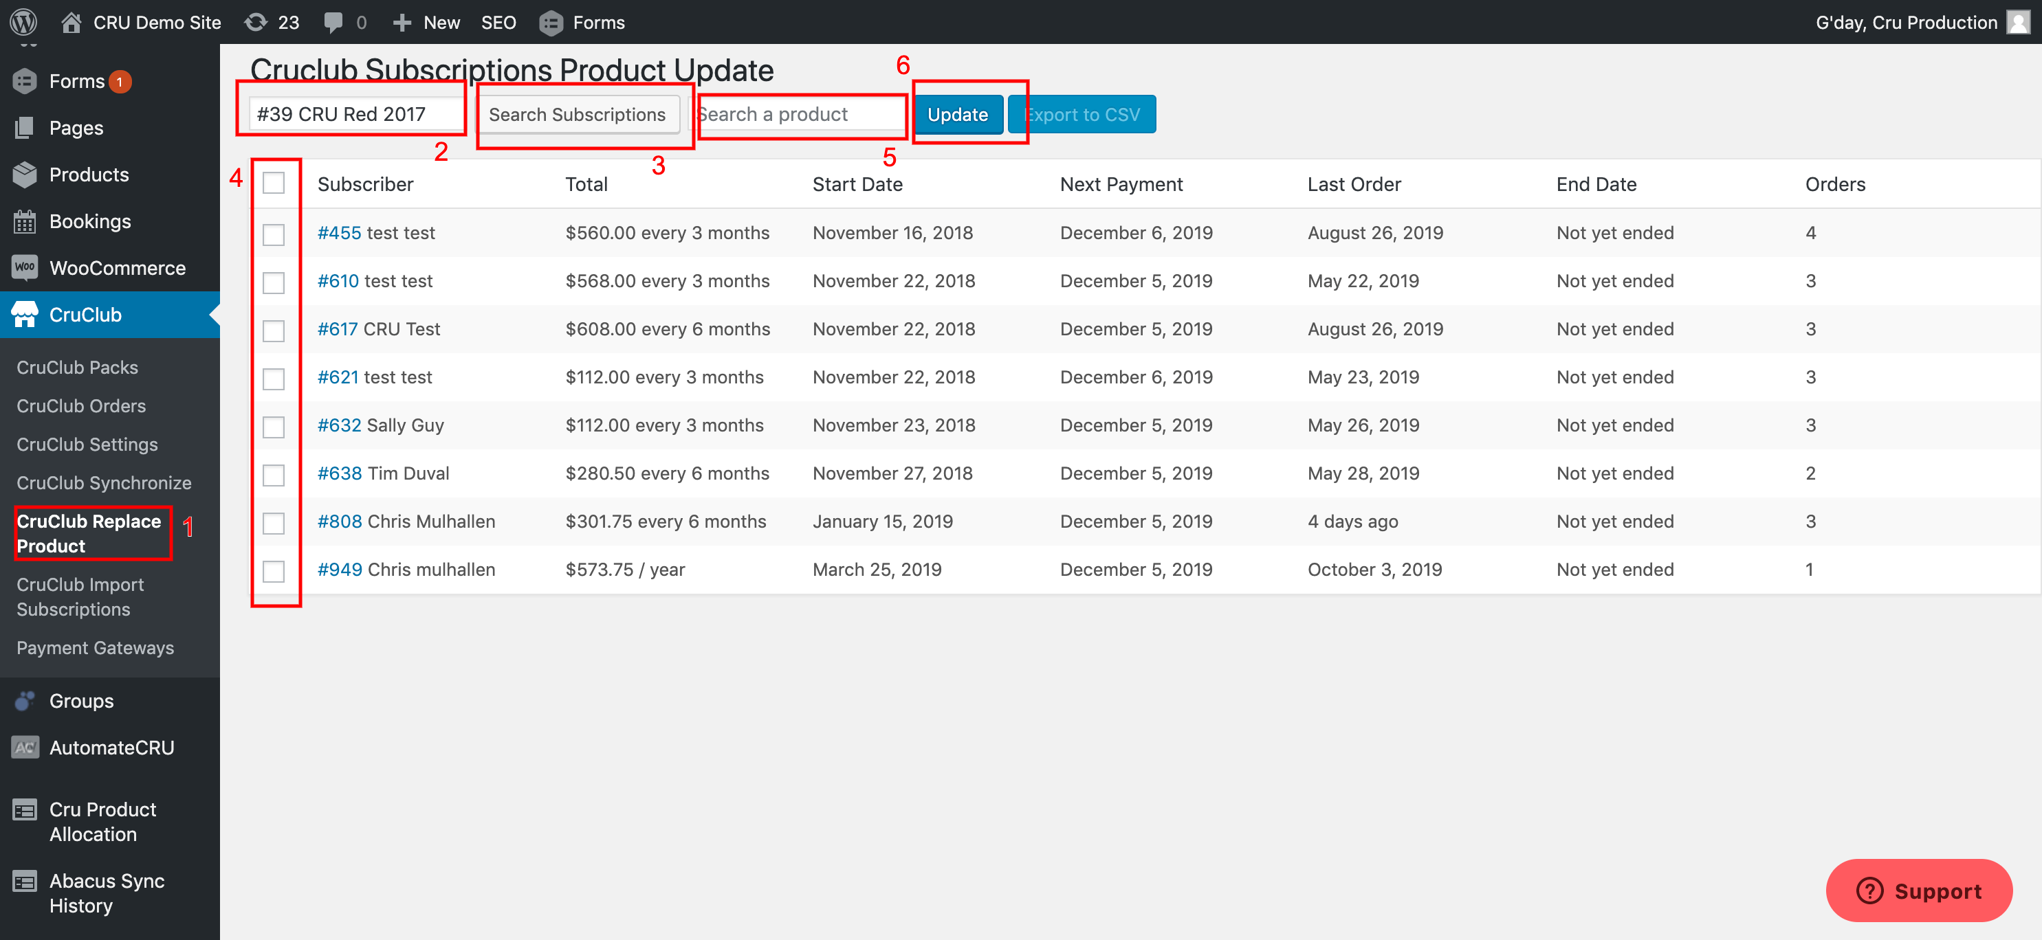Open the SEO admin bar menu
The width and height of the screenshot is (2042, 940).
pos(498,22)
